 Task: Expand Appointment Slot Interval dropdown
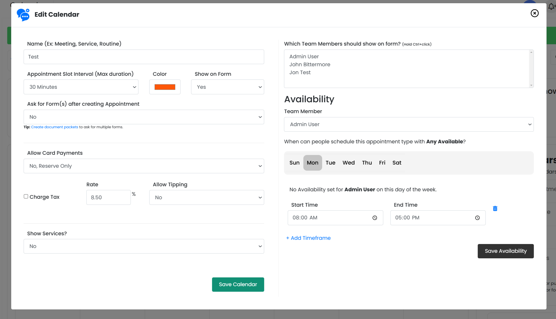point(81,87)
